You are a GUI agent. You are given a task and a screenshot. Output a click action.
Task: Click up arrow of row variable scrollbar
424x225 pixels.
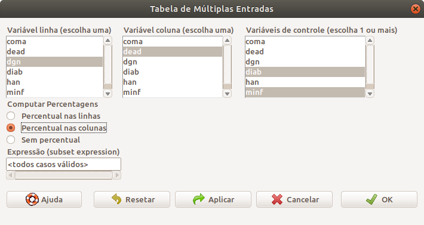pyautogui.click(x=107, y=41)
